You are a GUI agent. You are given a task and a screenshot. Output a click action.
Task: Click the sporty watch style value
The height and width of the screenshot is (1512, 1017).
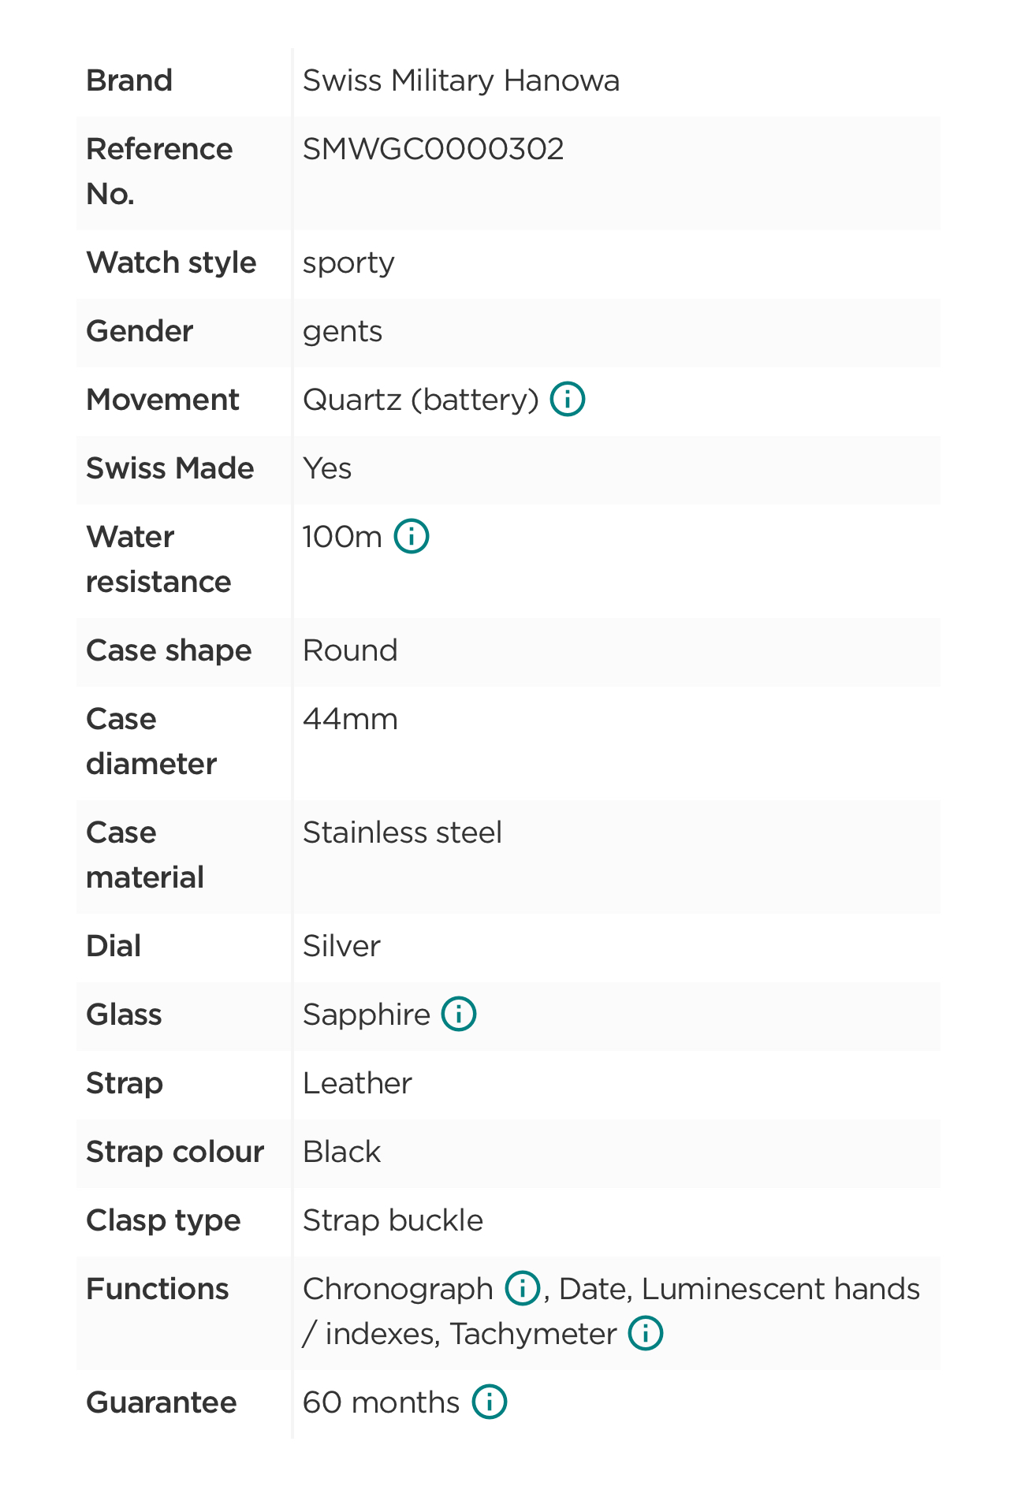348,263
